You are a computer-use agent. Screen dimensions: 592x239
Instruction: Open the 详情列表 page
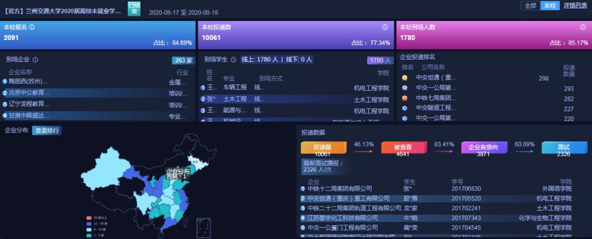(575, 6)
